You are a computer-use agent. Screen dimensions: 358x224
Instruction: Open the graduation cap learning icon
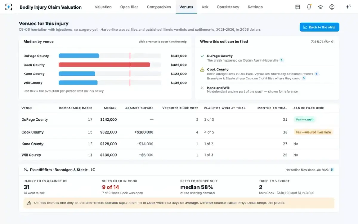tap(320, 7)
